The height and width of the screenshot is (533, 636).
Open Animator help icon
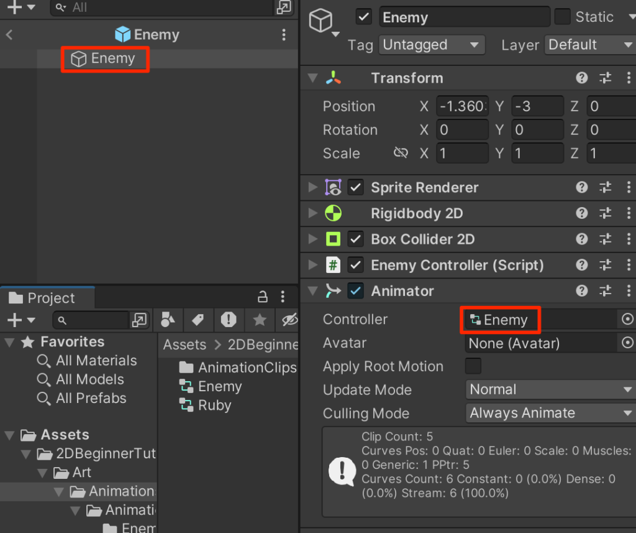[581, 291]
